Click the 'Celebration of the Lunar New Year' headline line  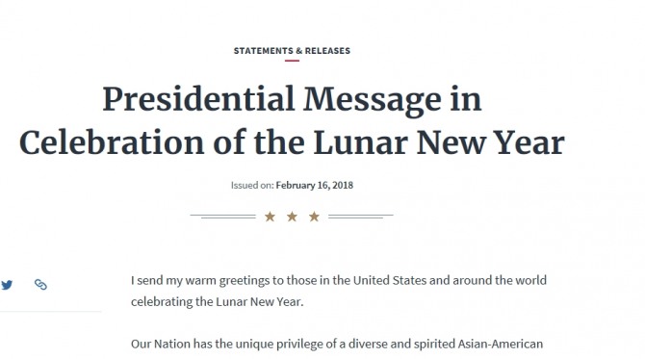(x=292, y=142)
